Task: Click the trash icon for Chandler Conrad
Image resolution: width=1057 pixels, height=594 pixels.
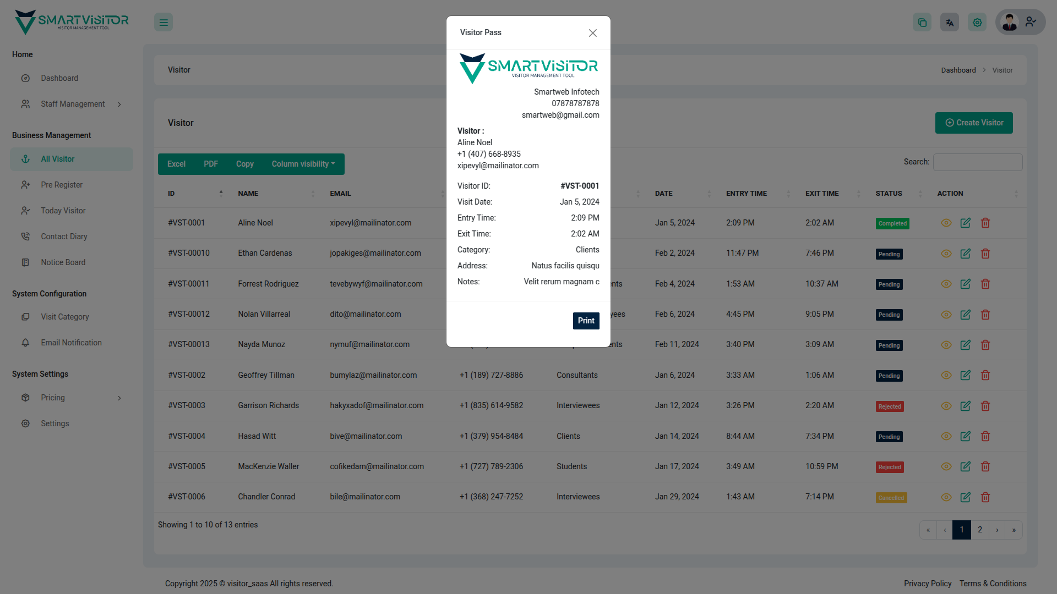Action: pos(985,497)
